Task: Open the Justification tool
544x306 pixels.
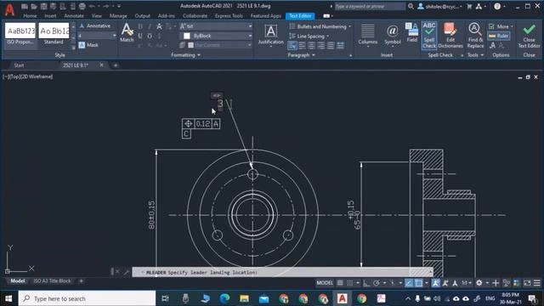Action: click(x=270, y=34)
